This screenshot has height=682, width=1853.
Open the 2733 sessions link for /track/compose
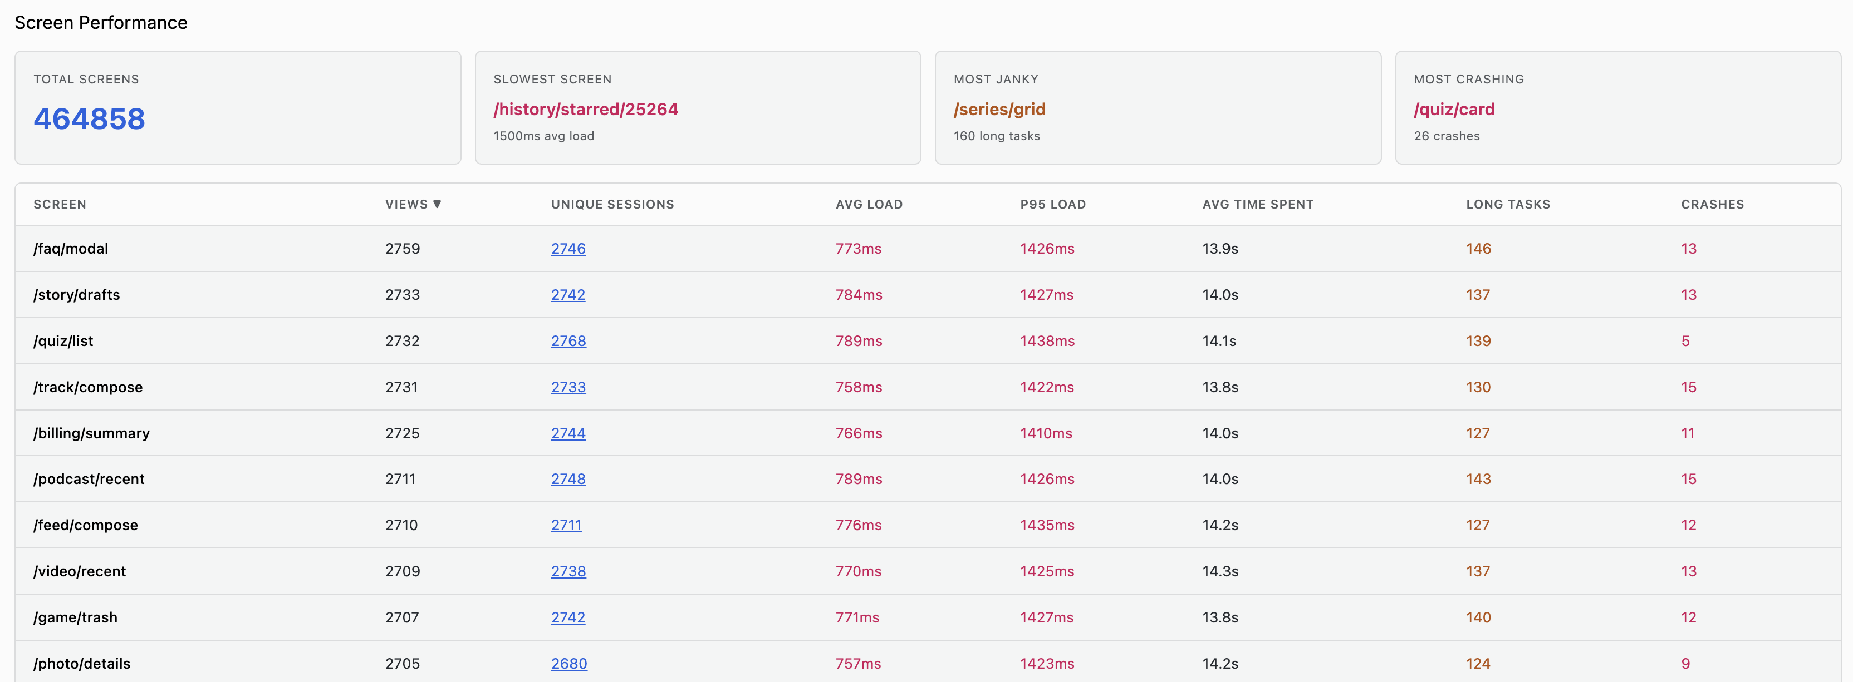(568, 387)
